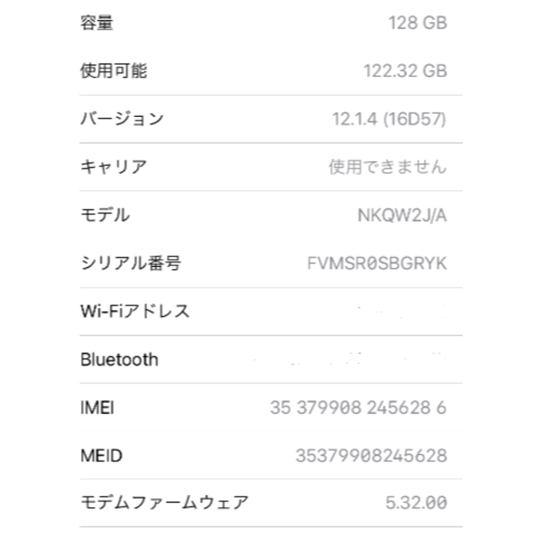Select the 容量 row label

[97, 23]
